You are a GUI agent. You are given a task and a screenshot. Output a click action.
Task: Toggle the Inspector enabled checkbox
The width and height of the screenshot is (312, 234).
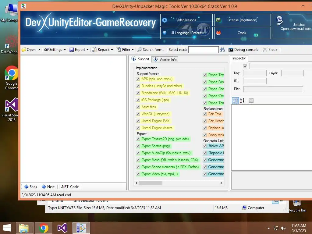pyautogui.click(x=245, y=66)
